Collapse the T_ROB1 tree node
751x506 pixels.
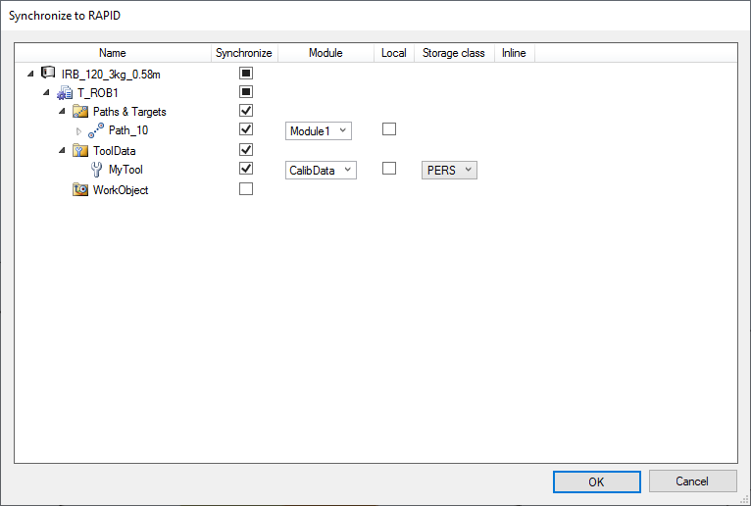click(x=46, y=92)
